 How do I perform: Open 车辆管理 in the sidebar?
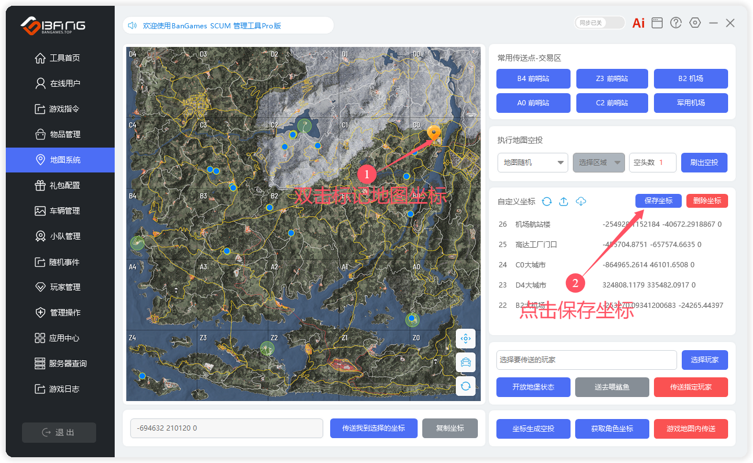coord(65,211)
